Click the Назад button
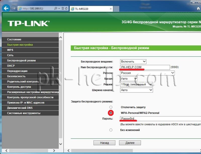 pos(104,143)
